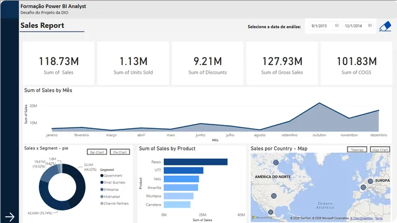Viewport: 397px width, 223px height.
Task: Click the 'Sales x Segment - pie' title
Action: [46, 148]
